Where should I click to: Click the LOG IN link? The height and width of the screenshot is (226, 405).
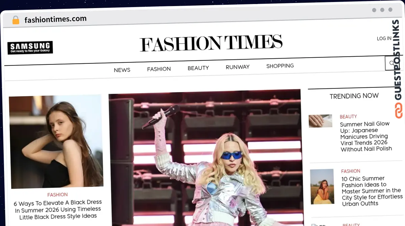[x=384, y=38]
